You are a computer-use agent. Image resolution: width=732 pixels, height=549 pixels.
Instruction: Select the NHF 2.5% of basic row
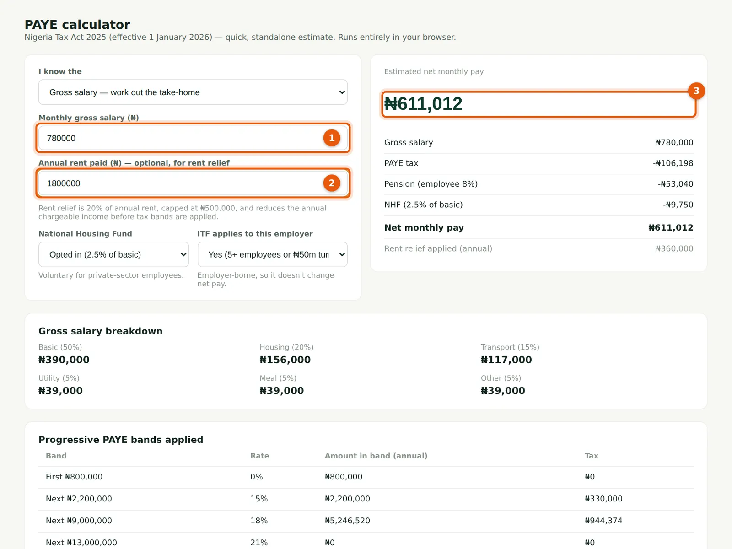(539, 205)
